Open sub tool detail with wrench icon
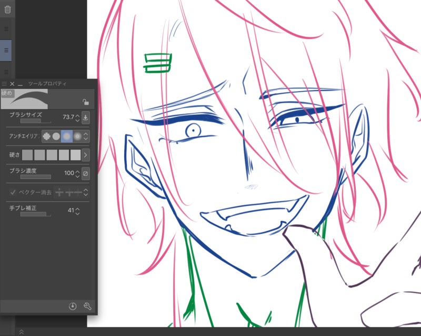421x336 pixels. tap(87, 306)
